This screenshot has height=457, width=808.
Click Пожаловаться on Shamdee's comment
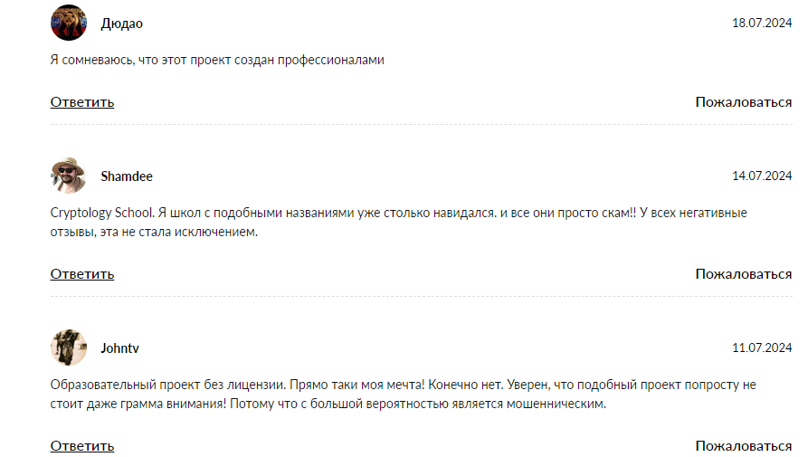click(x=743, y=273)
